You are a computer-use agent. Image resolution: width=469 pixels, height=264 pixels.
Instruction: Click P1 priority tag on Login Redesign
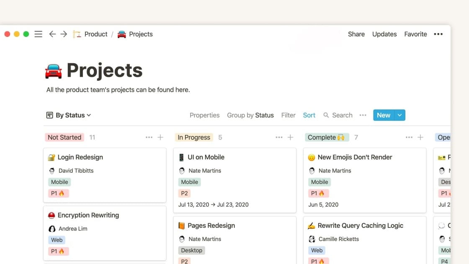[58, 193]
